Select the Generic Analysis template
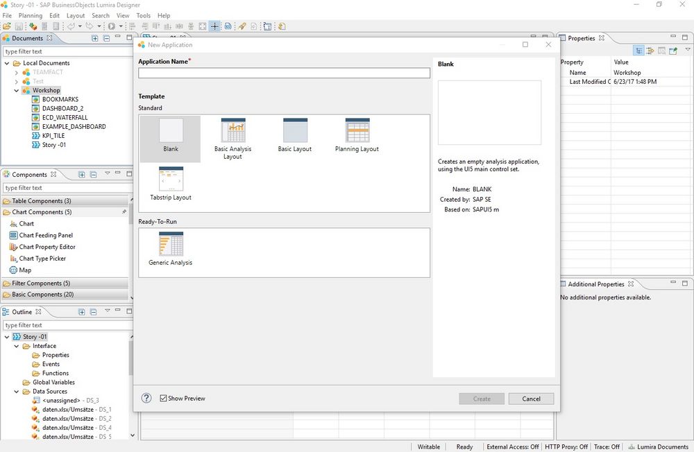This screenshot has height=452, width=694. pos(171,249)
